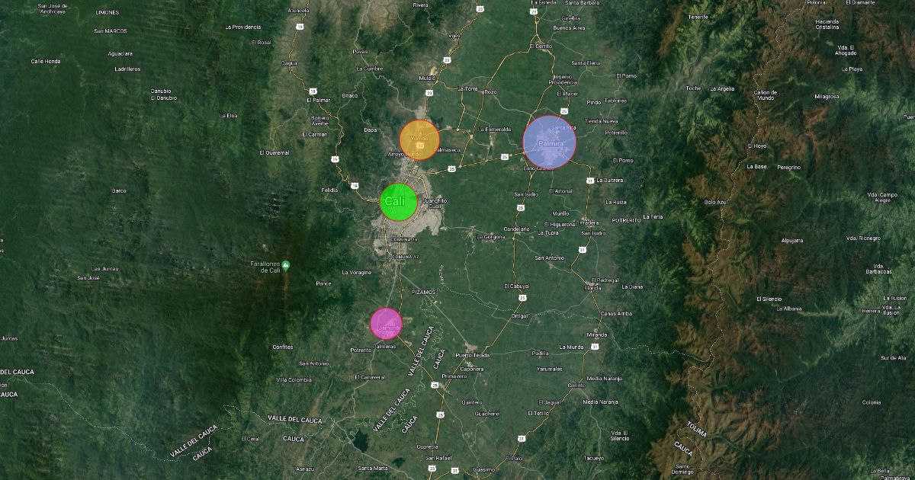Click the Tienda Nueva label

[600, 121]
